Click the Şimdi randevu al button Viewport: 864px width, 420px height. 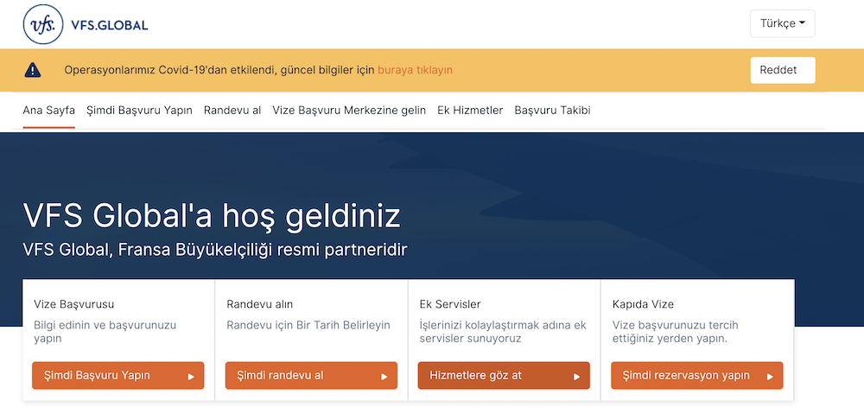click(311, 375)
